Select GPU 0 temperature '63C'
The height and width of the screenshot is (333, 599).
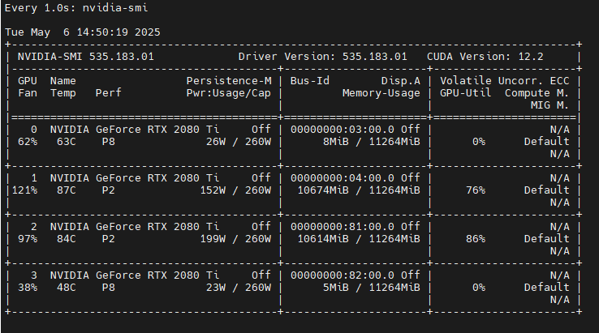(x=66, y=142)
